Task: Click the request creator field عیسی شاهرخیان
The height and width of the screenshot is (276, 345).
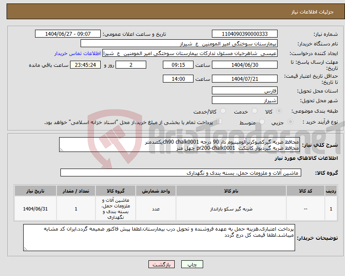Action: coord(190,53)
